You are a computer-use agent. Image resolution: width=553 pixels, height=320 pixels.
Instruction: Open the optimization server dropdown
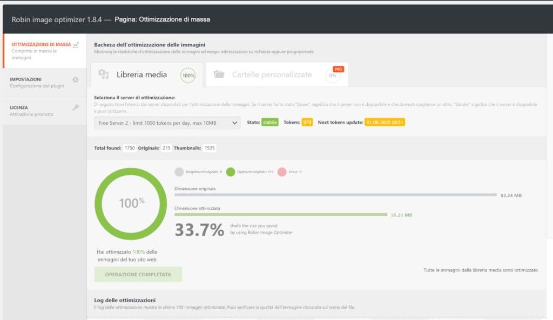click(x=167, y=123)
